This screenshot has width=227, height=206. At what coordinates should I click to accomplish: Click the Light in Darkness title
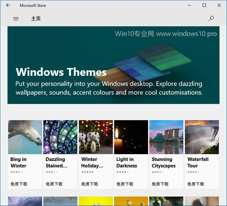(x=127, y=163)
